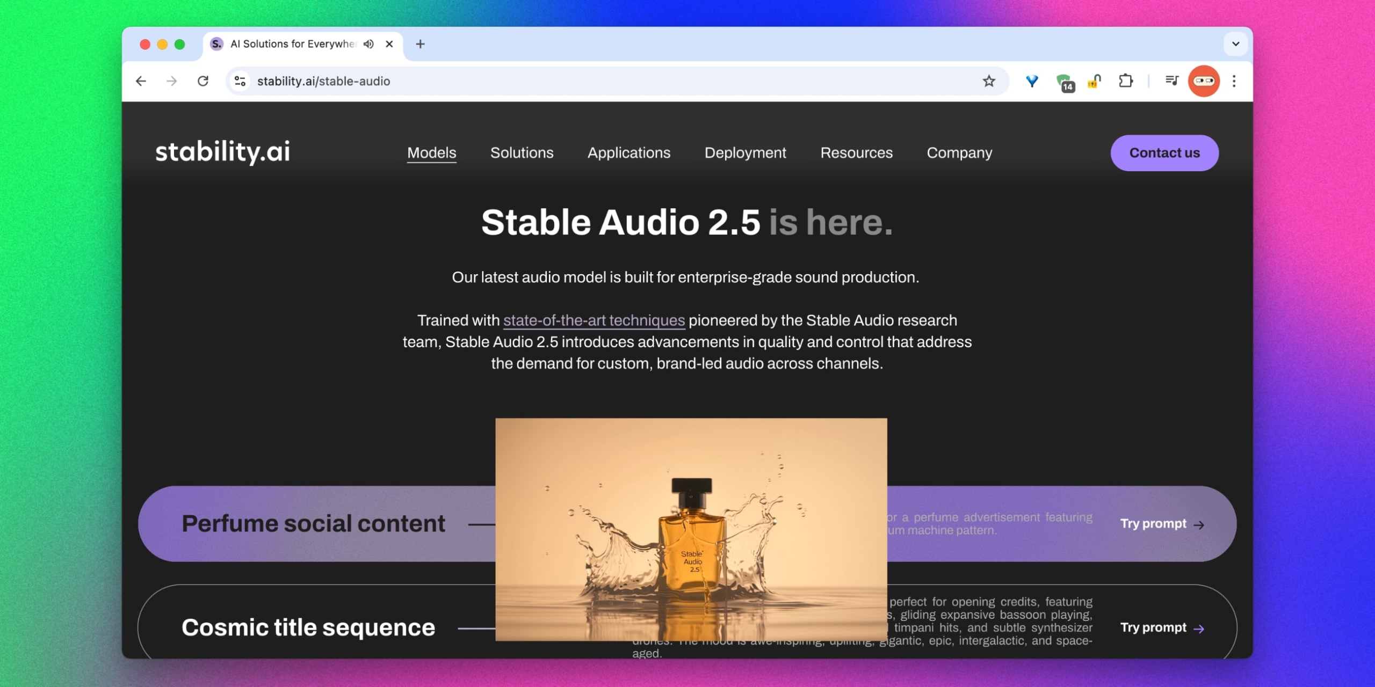This screenshot has width=1375, height=687.
Task: Click the back navigation arrow
Action: click(141, 81)
